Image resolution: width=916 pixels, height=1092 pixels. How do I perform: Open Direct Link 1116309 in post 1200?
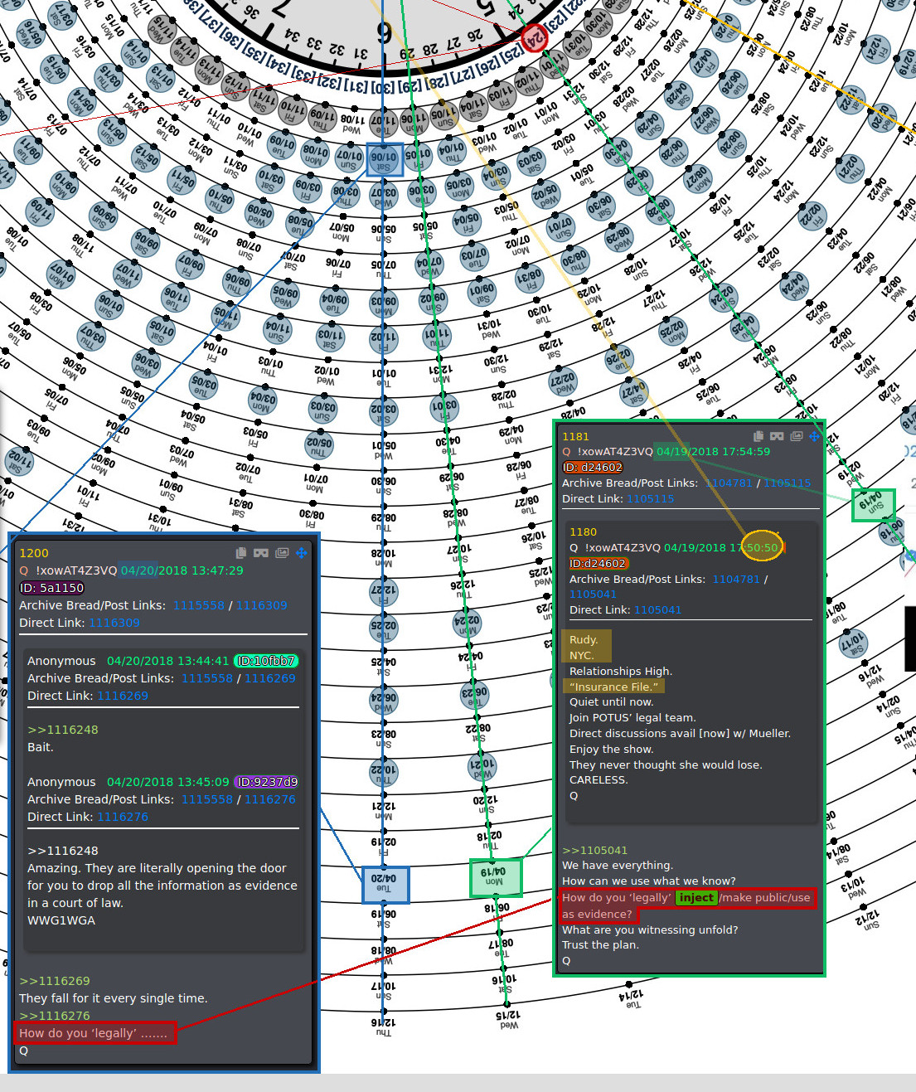114,623
